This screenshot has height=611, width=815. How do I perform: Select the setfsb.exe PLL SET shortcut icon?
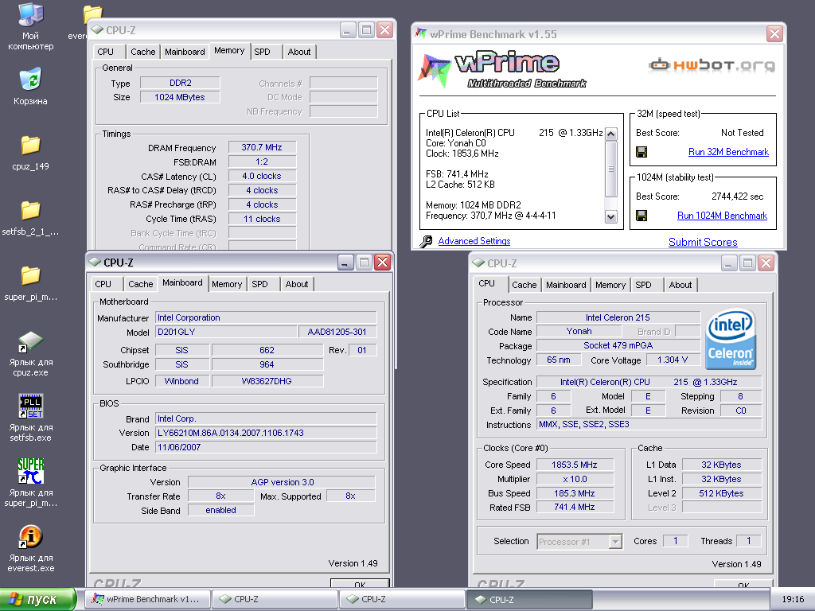tap(31, 406)
